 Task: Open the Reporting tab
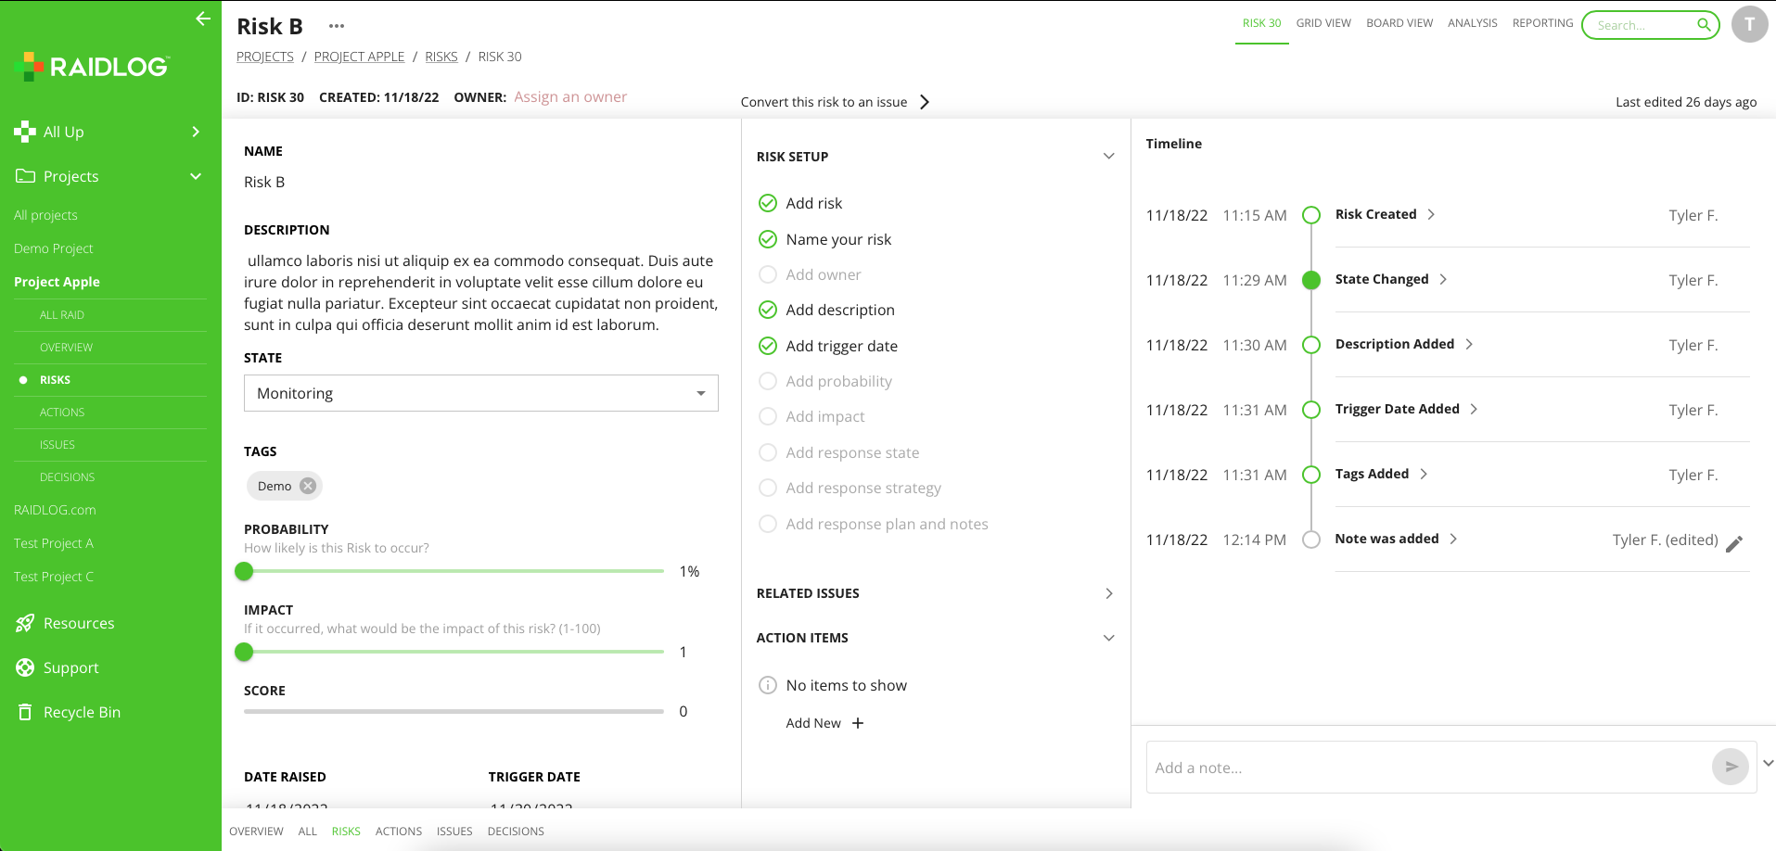(1542, 23)
